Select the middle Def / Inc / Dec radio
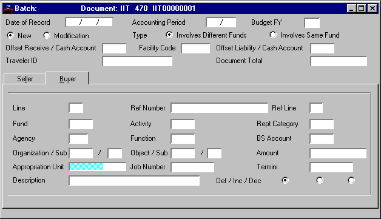The height and width of the screenshot is (219, 381). (x=320, y=180)
